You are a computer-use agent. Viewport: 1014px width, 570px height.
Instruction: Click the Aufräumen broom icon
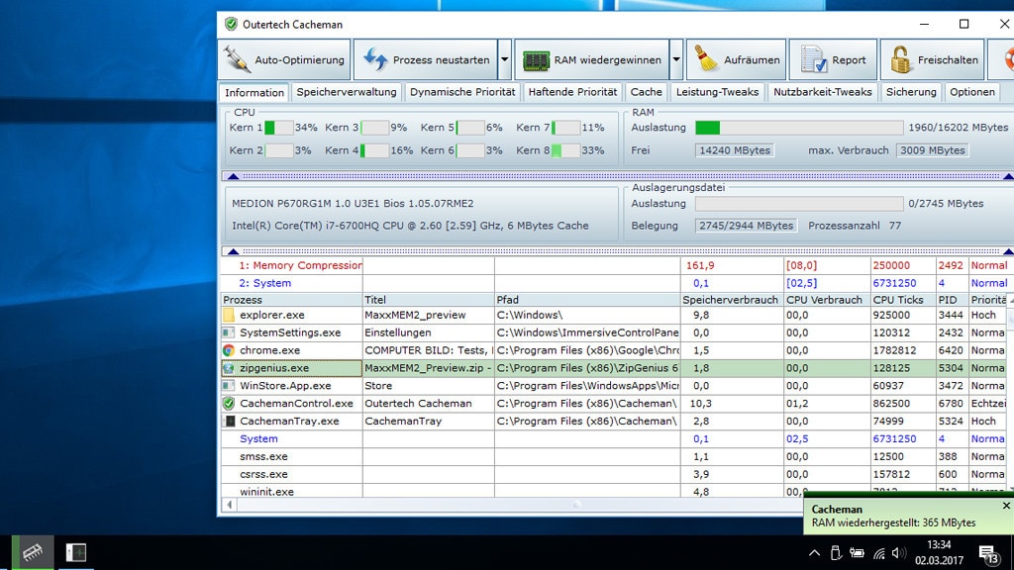point(705,59)
